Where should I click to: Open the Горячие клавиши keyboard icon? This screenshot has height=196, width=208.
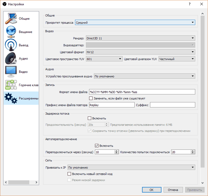click(11, 85)
